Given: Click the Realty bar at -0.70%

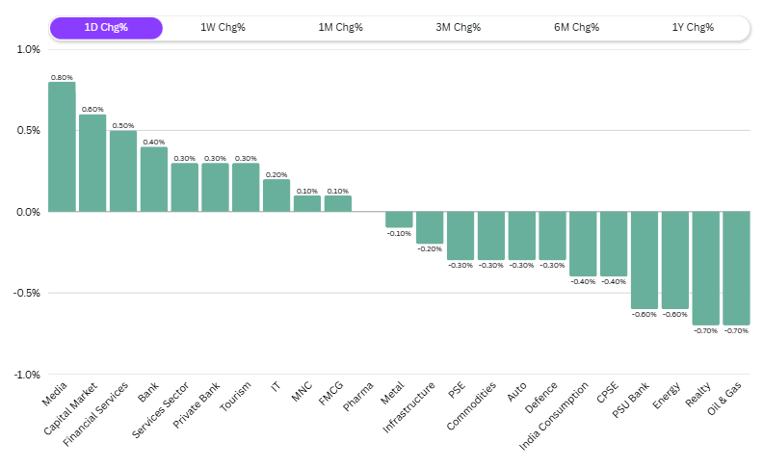Looking at the screenshot, I should click(706, 268).
